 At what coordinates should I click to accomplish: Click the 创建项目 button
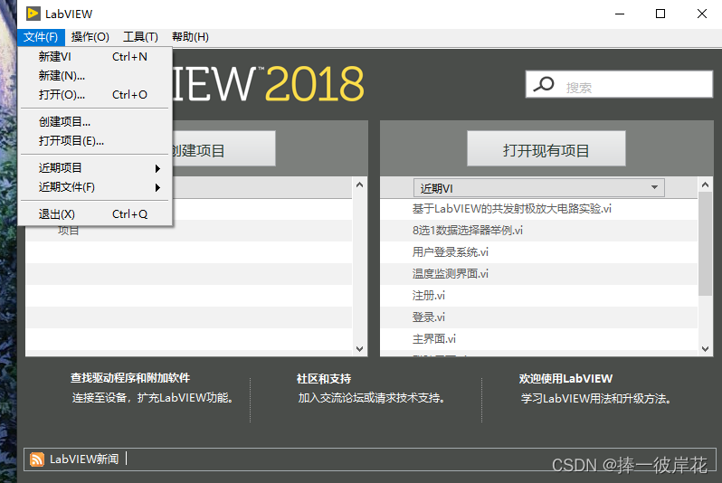[223, 148]
